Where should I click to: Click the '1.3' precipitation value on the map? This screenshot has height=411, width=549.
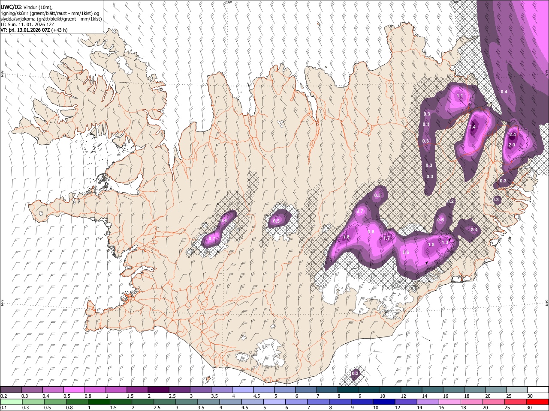445,243
